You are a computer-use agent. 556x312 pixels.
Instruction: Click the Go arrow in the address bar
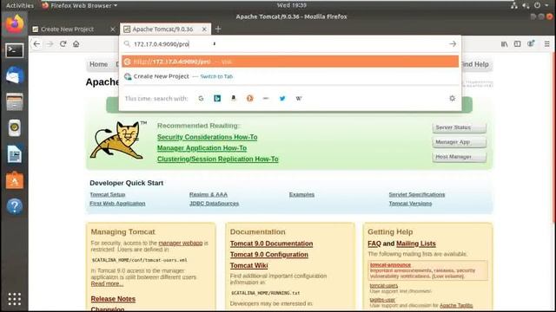point(453,44)
